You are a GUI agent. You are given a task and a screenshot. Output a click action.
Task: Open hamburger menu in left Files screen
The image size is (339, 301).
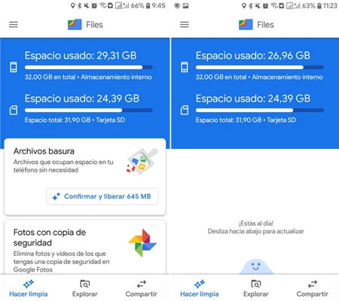14,25
